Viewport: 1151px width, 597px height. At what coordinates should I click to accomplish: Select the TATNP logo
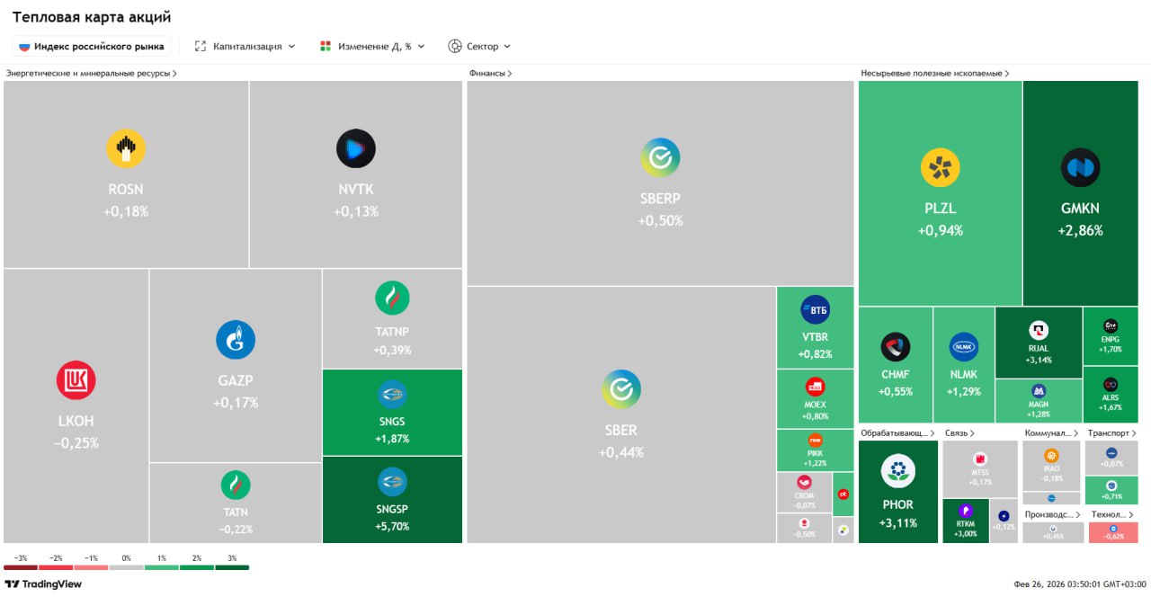point(392,298)
